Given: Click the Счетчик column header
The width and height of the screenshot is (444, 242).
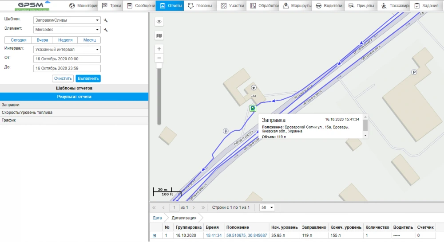Looking at the screenshot, I should pyautogui.click(x=425, y=227).
